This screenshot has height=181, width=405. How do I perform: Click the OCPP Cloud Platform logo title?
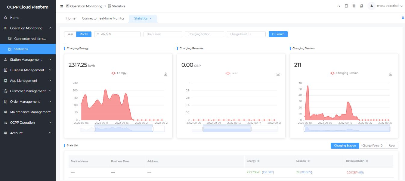point(28,7)
